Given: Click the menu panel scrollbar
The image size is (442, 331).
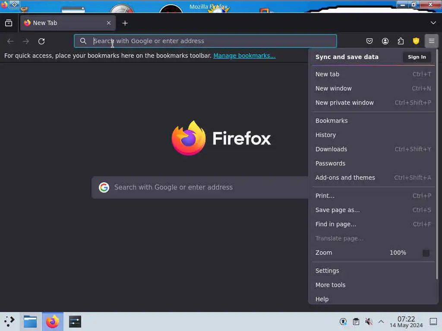Looking at the screenshot, I should [437, 164].
